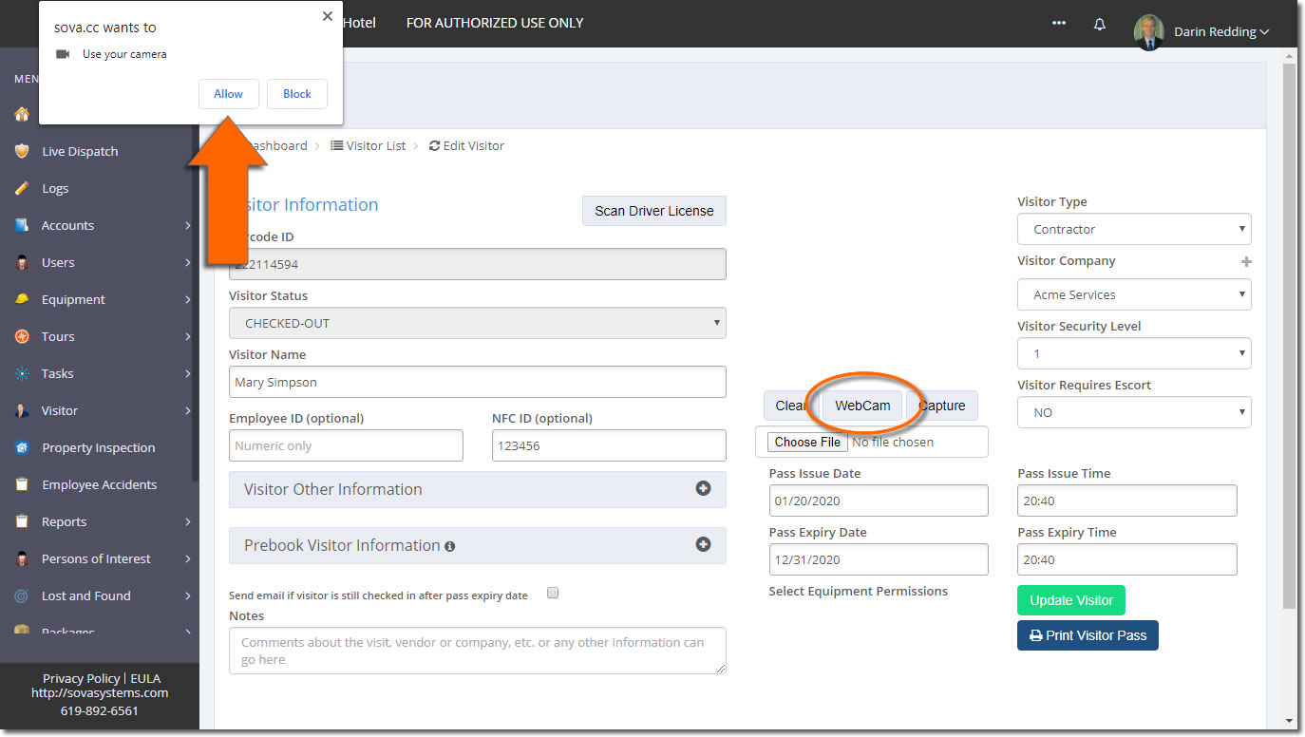Click the Update Visitor button

(1071, 600)
